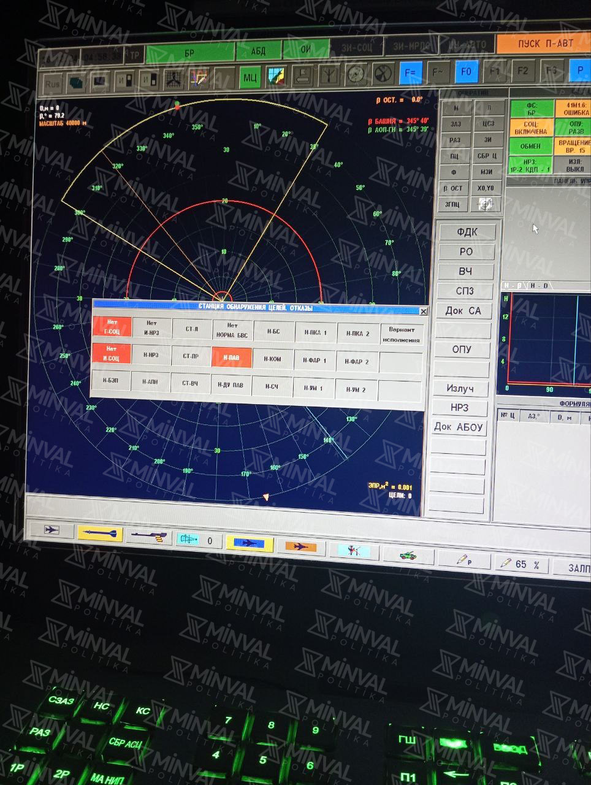This screenshot has height=785, width=591.
Task: Toggle the blue F0 button
Action: pos(466,72)
